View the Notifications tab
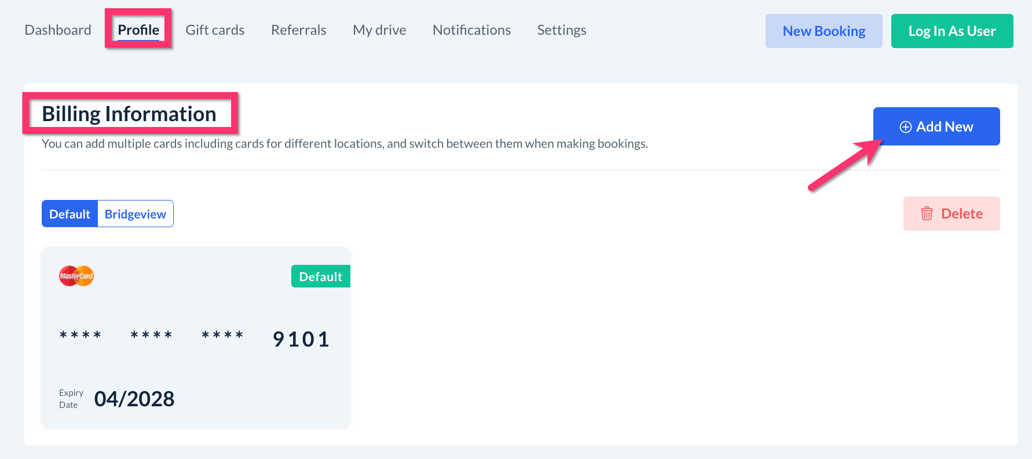Screen dimensions: 1032x459 (471, 30)
